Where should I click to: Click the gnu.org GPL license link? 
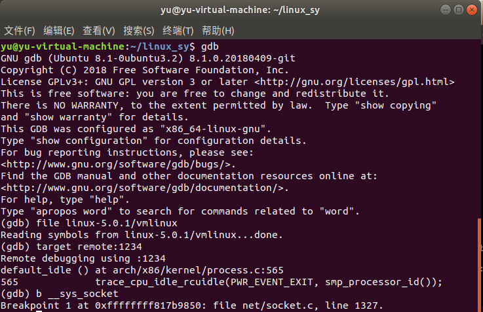point(354,82)
